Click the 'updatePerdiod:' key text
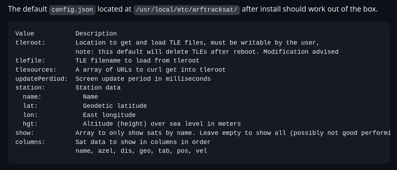Image resolution: width=397 pixels, height=170 pixels. click(42, 79)
